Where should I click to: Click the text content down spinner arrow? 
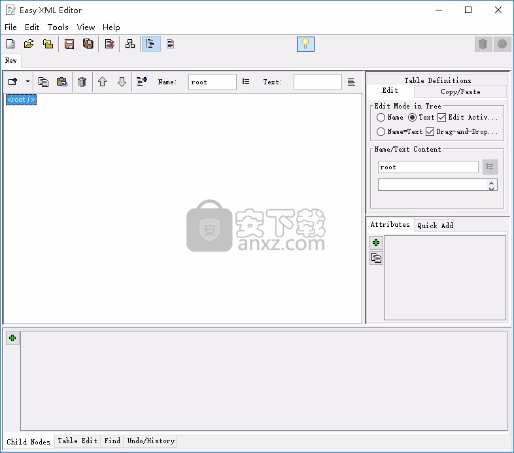coord(491,188)
